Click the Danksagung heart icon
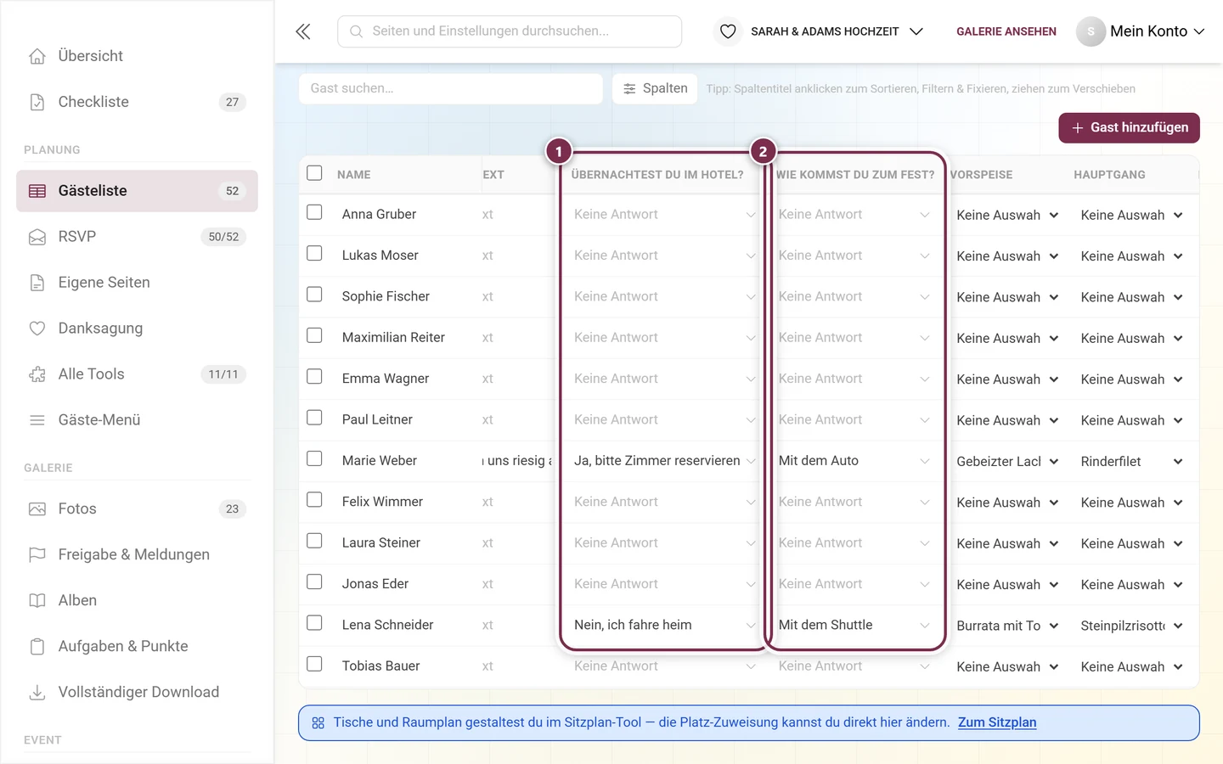 (37, 329)
